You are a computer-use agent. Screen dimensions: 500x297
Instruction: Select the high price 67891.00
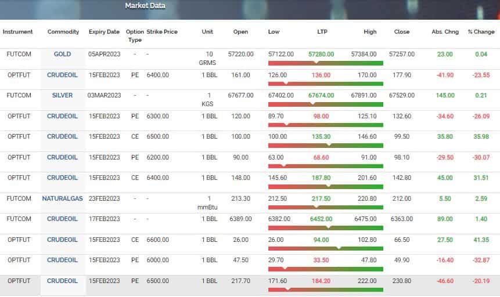tap(364, 95)
